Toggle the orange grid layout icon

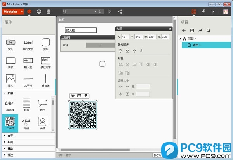tap(194, 12)
